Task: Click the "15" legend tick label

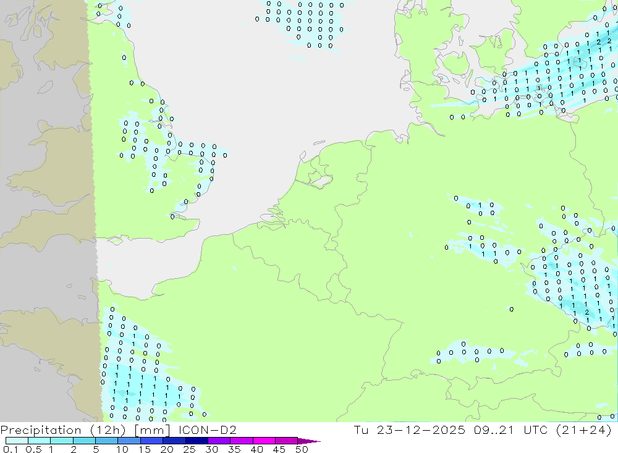Action: (x=145, y=449)
